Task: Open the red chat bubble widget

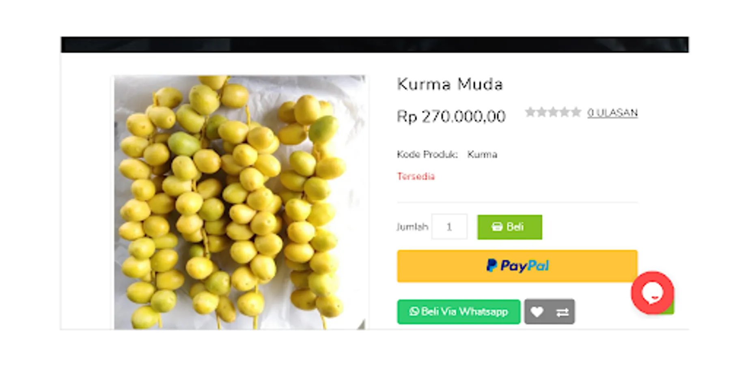Action: pos(652,293)
